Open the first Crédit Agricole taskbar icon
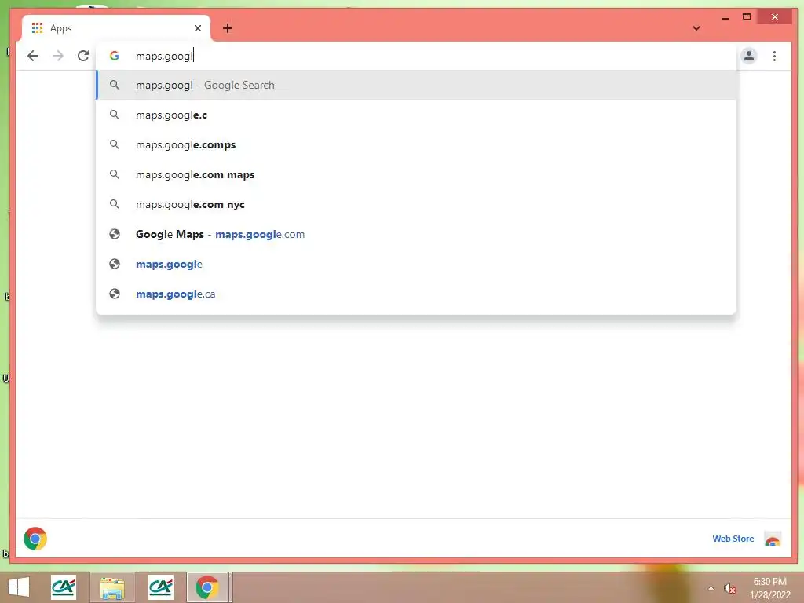This screenshot has width=804, height=603. [x=64, y=587]
